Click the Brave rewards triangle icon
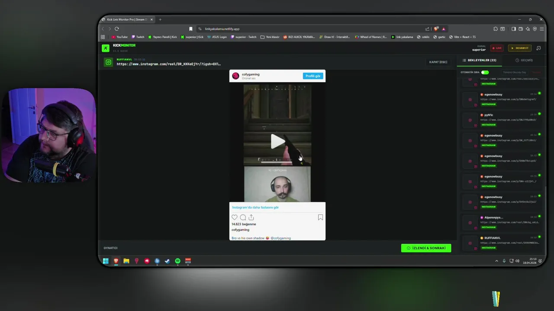Viewport: 554px width, 311px height. (443, 29)
